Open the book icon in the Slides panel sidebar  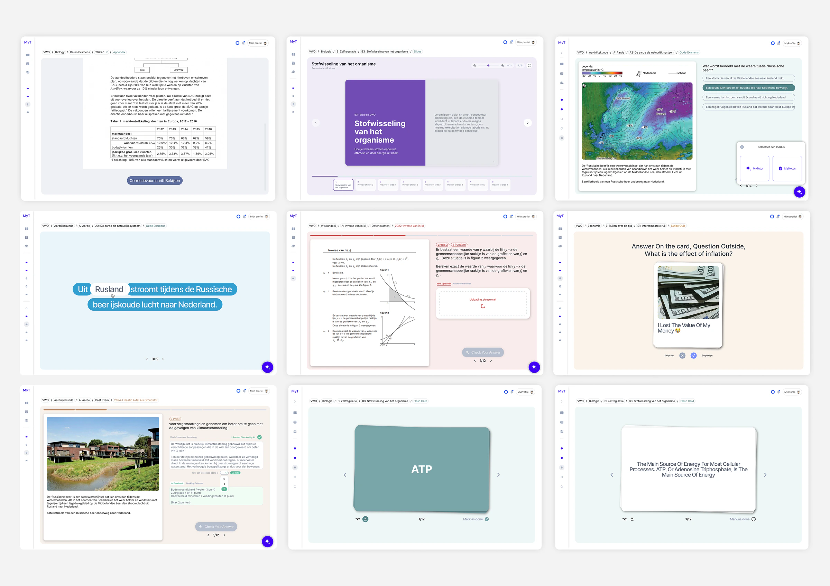coord(294,55)
